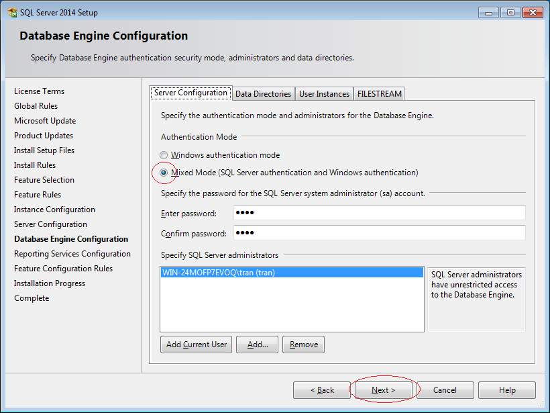Click Microsoft Update in the step list
This screenshot has height=413, width=550.
point(45,121)
